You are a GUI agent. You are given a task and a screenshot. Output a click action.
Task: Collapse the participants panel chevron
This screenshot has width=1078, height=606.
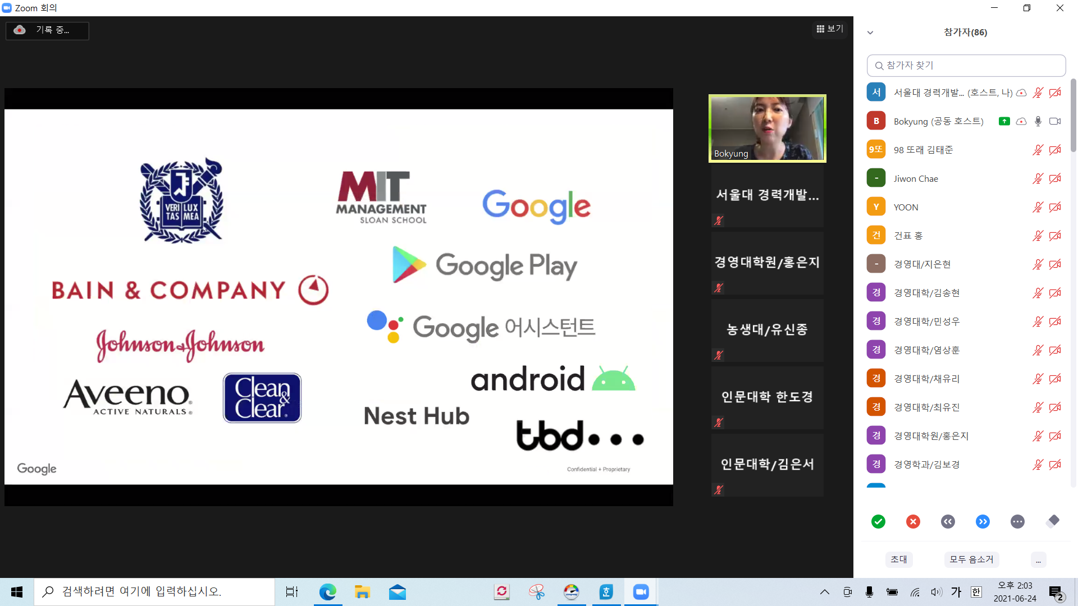point(870,33)
